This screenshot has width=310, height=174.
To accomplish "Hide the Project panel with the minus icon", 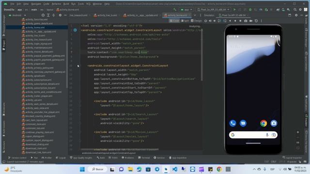I will [65, 15].
